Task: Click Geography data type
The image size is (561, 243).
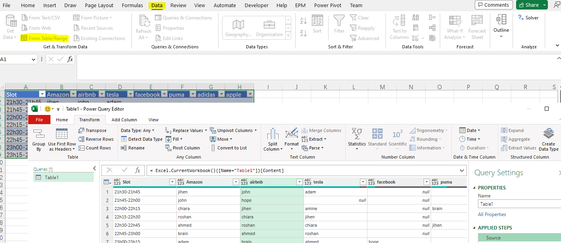Action: pos(238,28)
